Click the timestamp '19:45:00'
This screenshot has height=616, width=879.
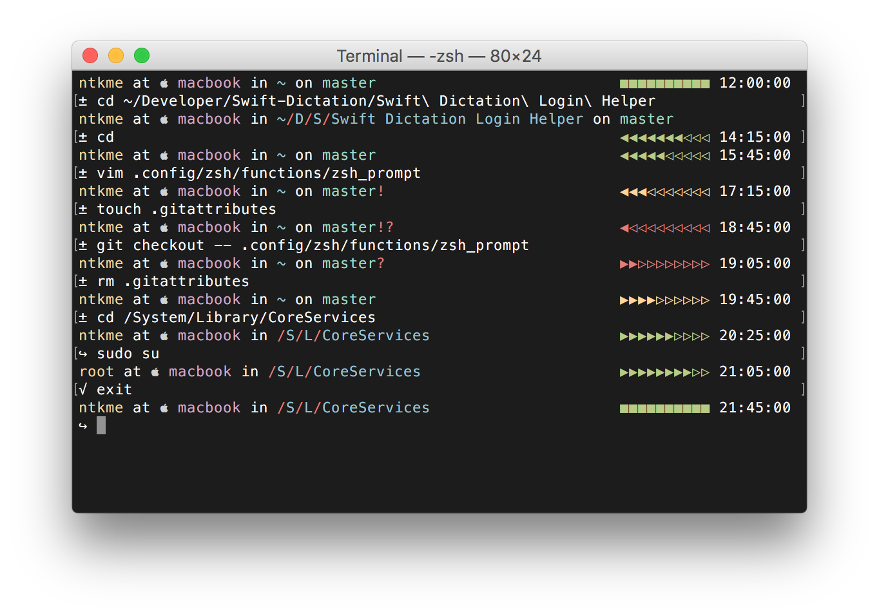coord(755,300)
